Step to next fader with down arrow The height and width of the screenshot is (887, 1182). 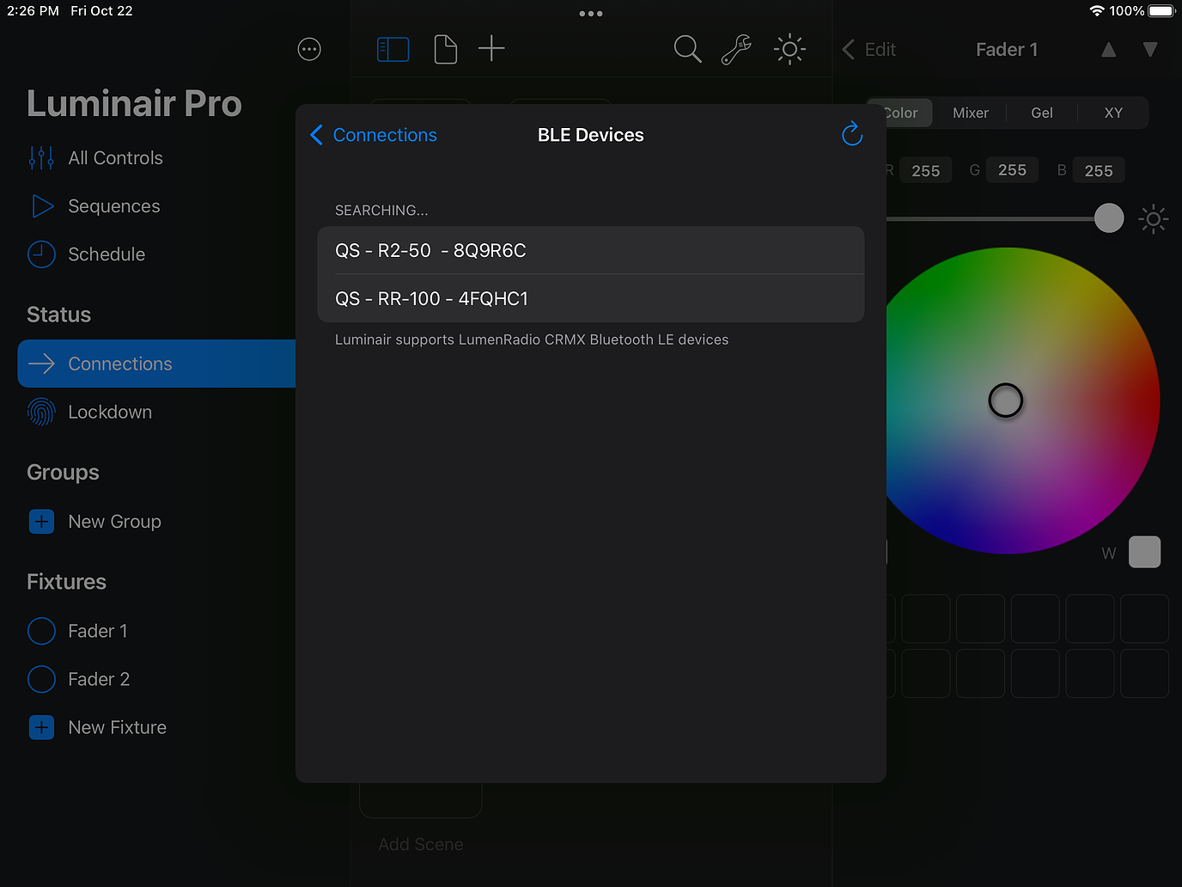[1150, 50]
